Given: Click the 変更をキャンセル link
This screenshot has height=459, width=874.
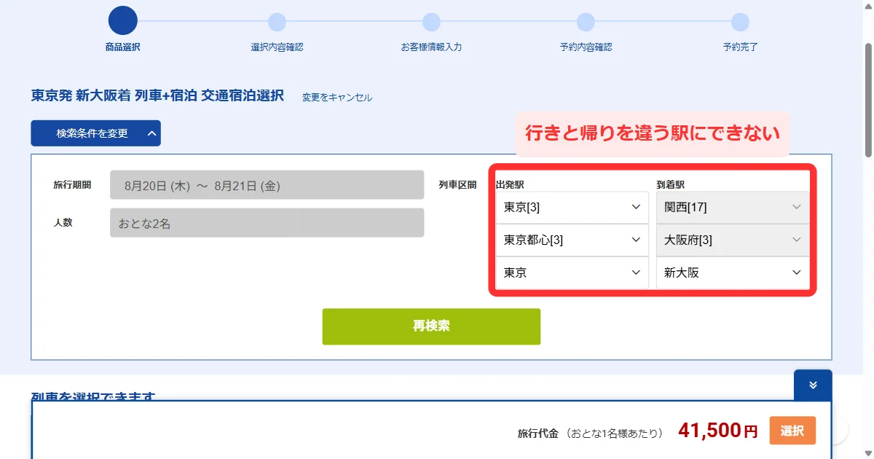Looking at the screenshot, I should 337,97.
